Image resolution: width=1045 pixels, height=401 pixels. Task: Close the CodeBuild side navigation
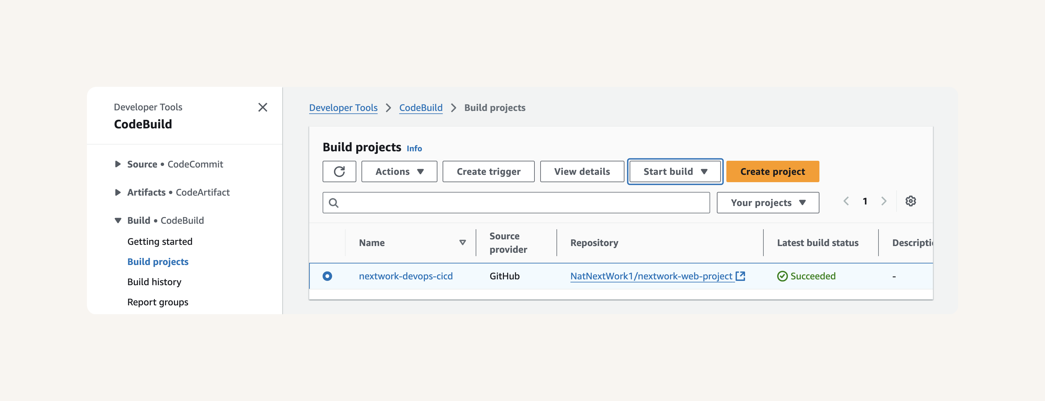click(263, 107)
